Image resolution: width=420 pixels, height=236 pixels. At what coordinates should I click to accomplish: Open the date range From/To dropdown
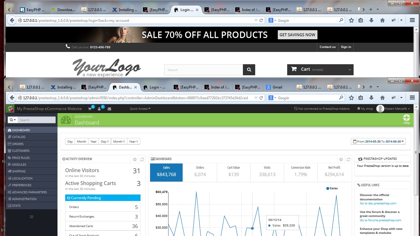(x=378, y=141)
